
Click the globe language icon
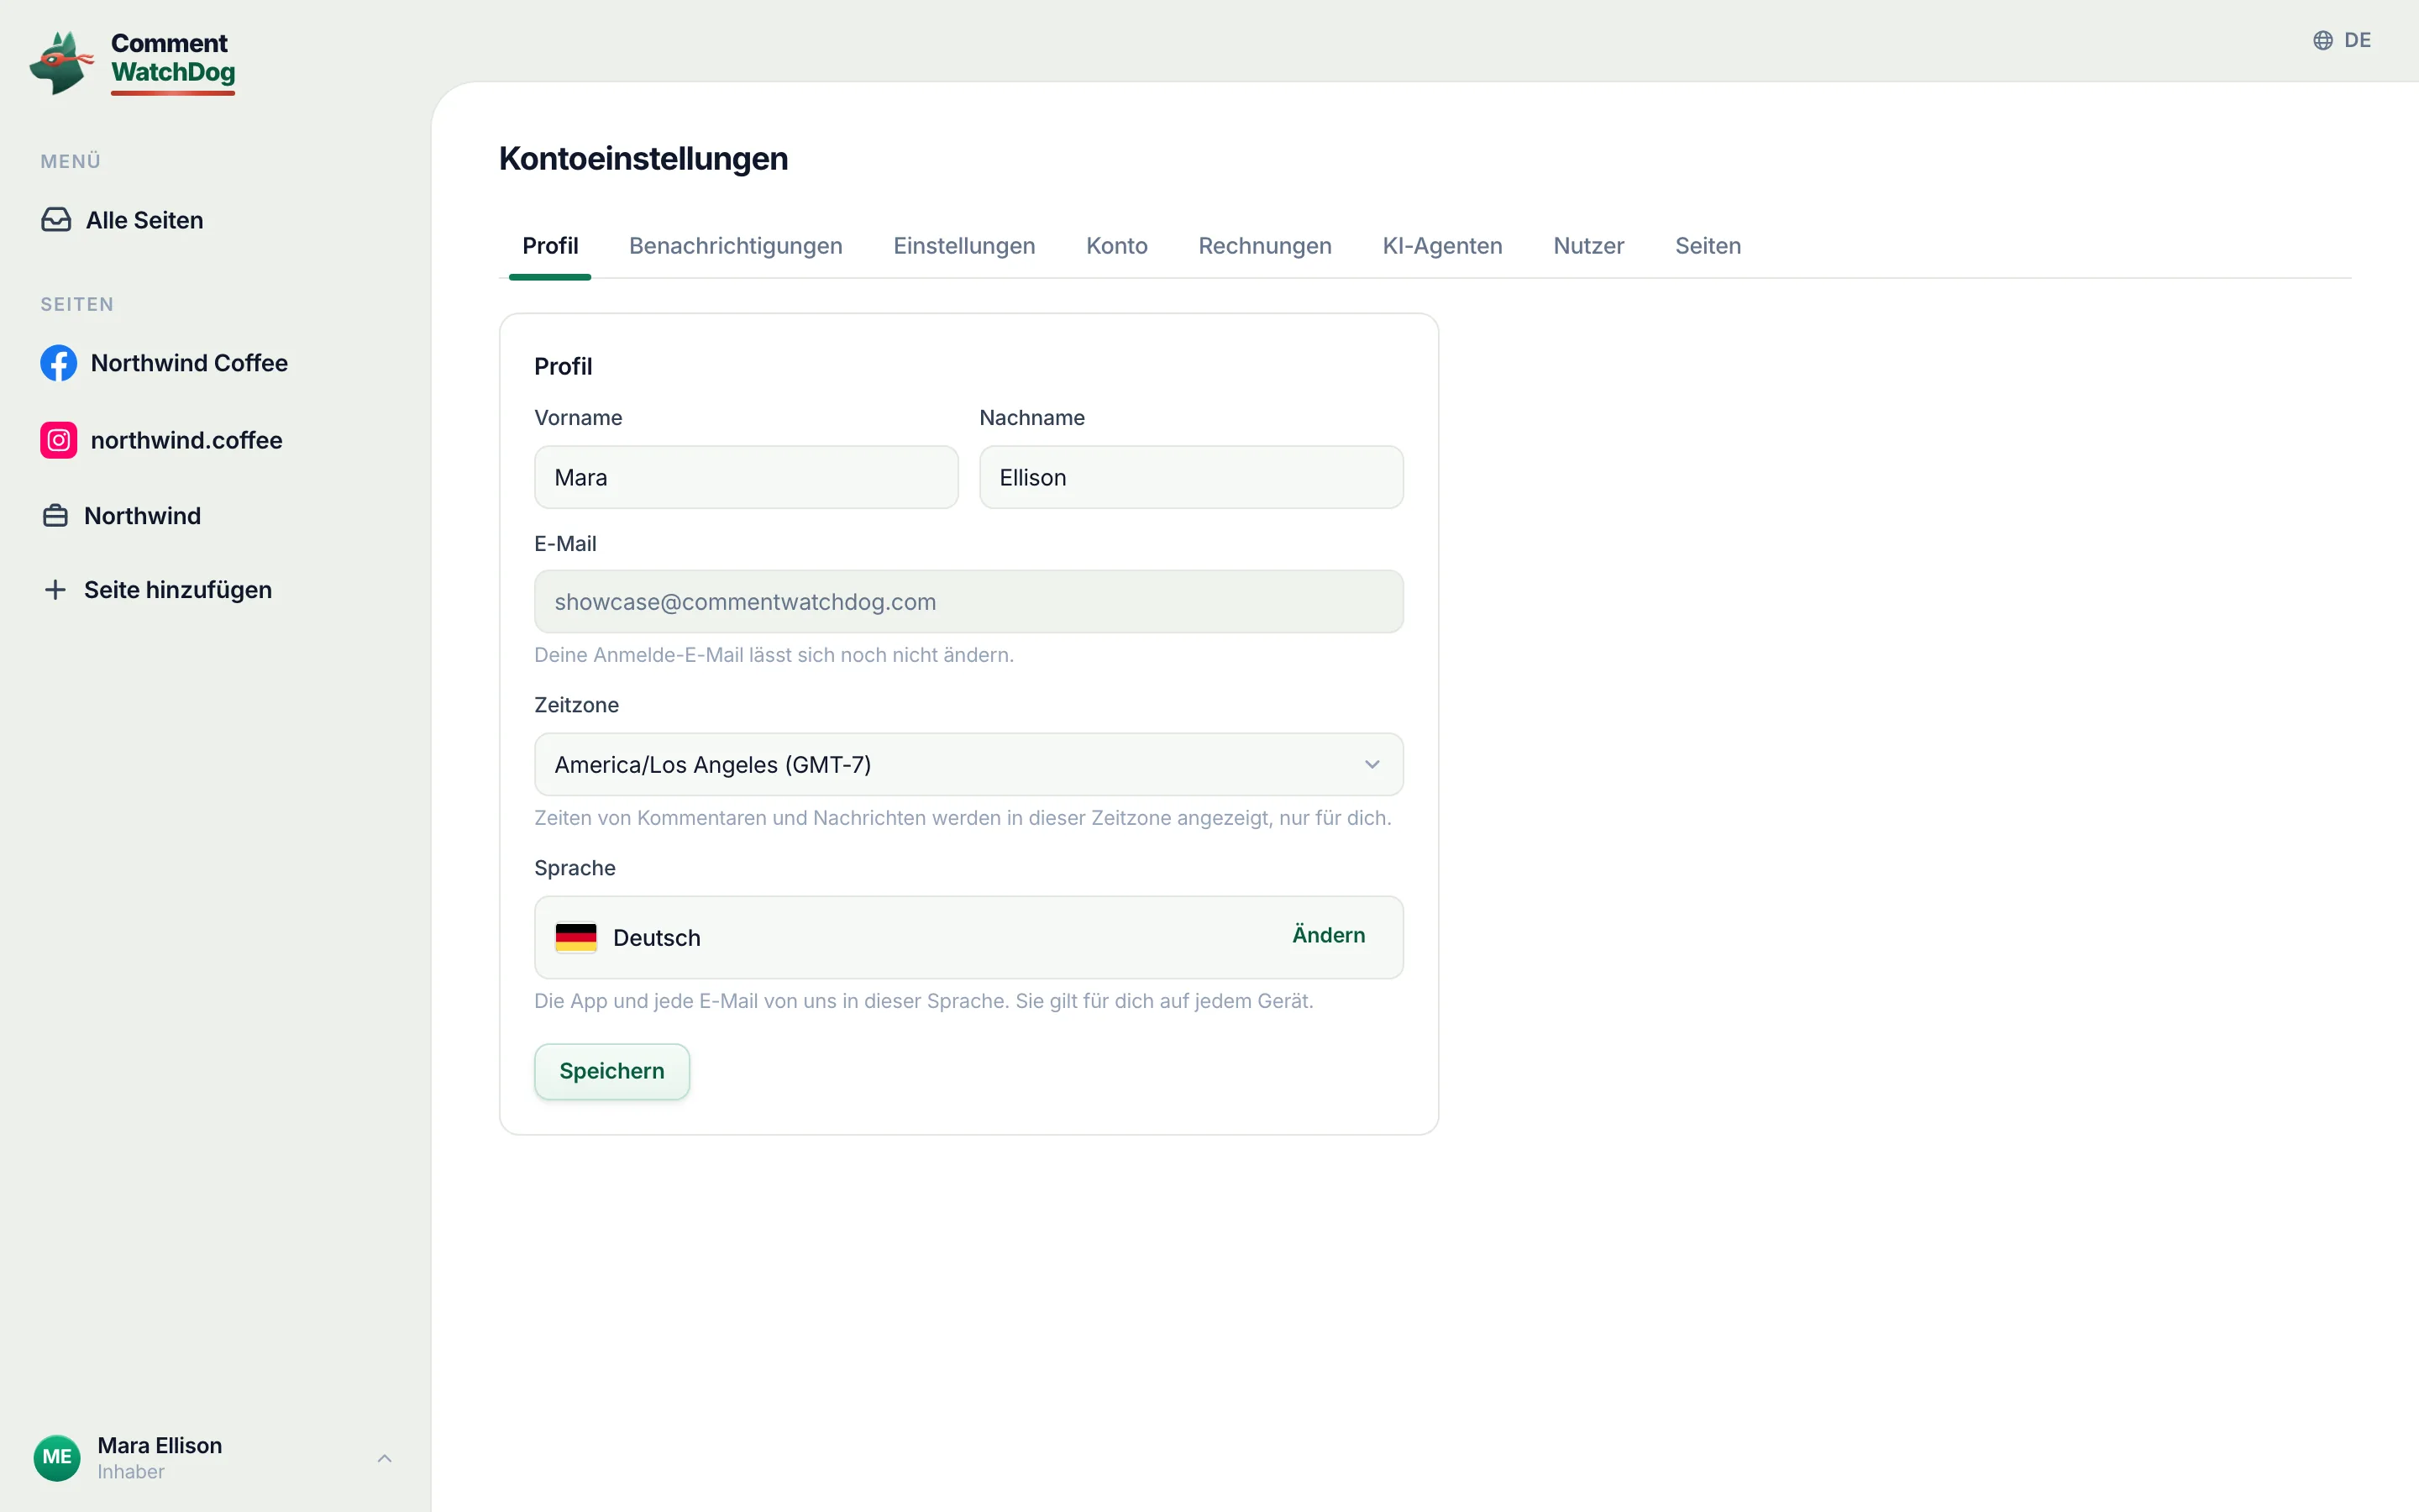[x=2323, y=40]
